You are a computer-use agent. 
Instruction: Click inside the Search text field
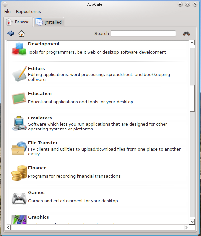[143, 33]
